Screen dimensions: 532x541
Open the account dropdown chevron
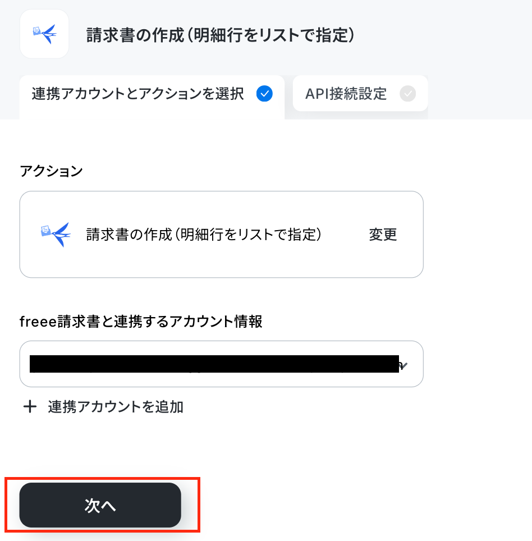pos(403,365)
